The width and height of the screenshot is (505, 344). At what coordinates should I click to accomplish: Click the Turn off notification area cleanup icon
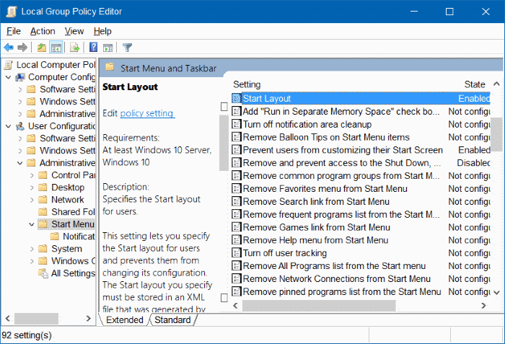(237, 124)
